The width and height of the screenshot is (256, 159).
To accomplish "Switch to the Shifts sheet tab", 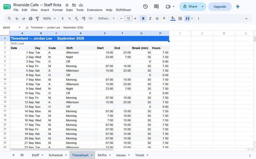I will 102,155.
